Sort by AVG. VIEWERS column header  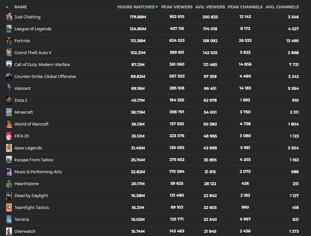tap(210, 7)
